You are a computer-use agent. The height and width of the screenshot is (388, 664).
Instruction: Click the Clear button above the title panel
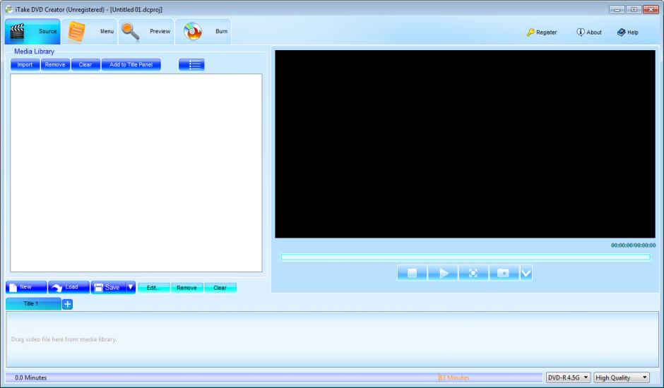(220, 288)
